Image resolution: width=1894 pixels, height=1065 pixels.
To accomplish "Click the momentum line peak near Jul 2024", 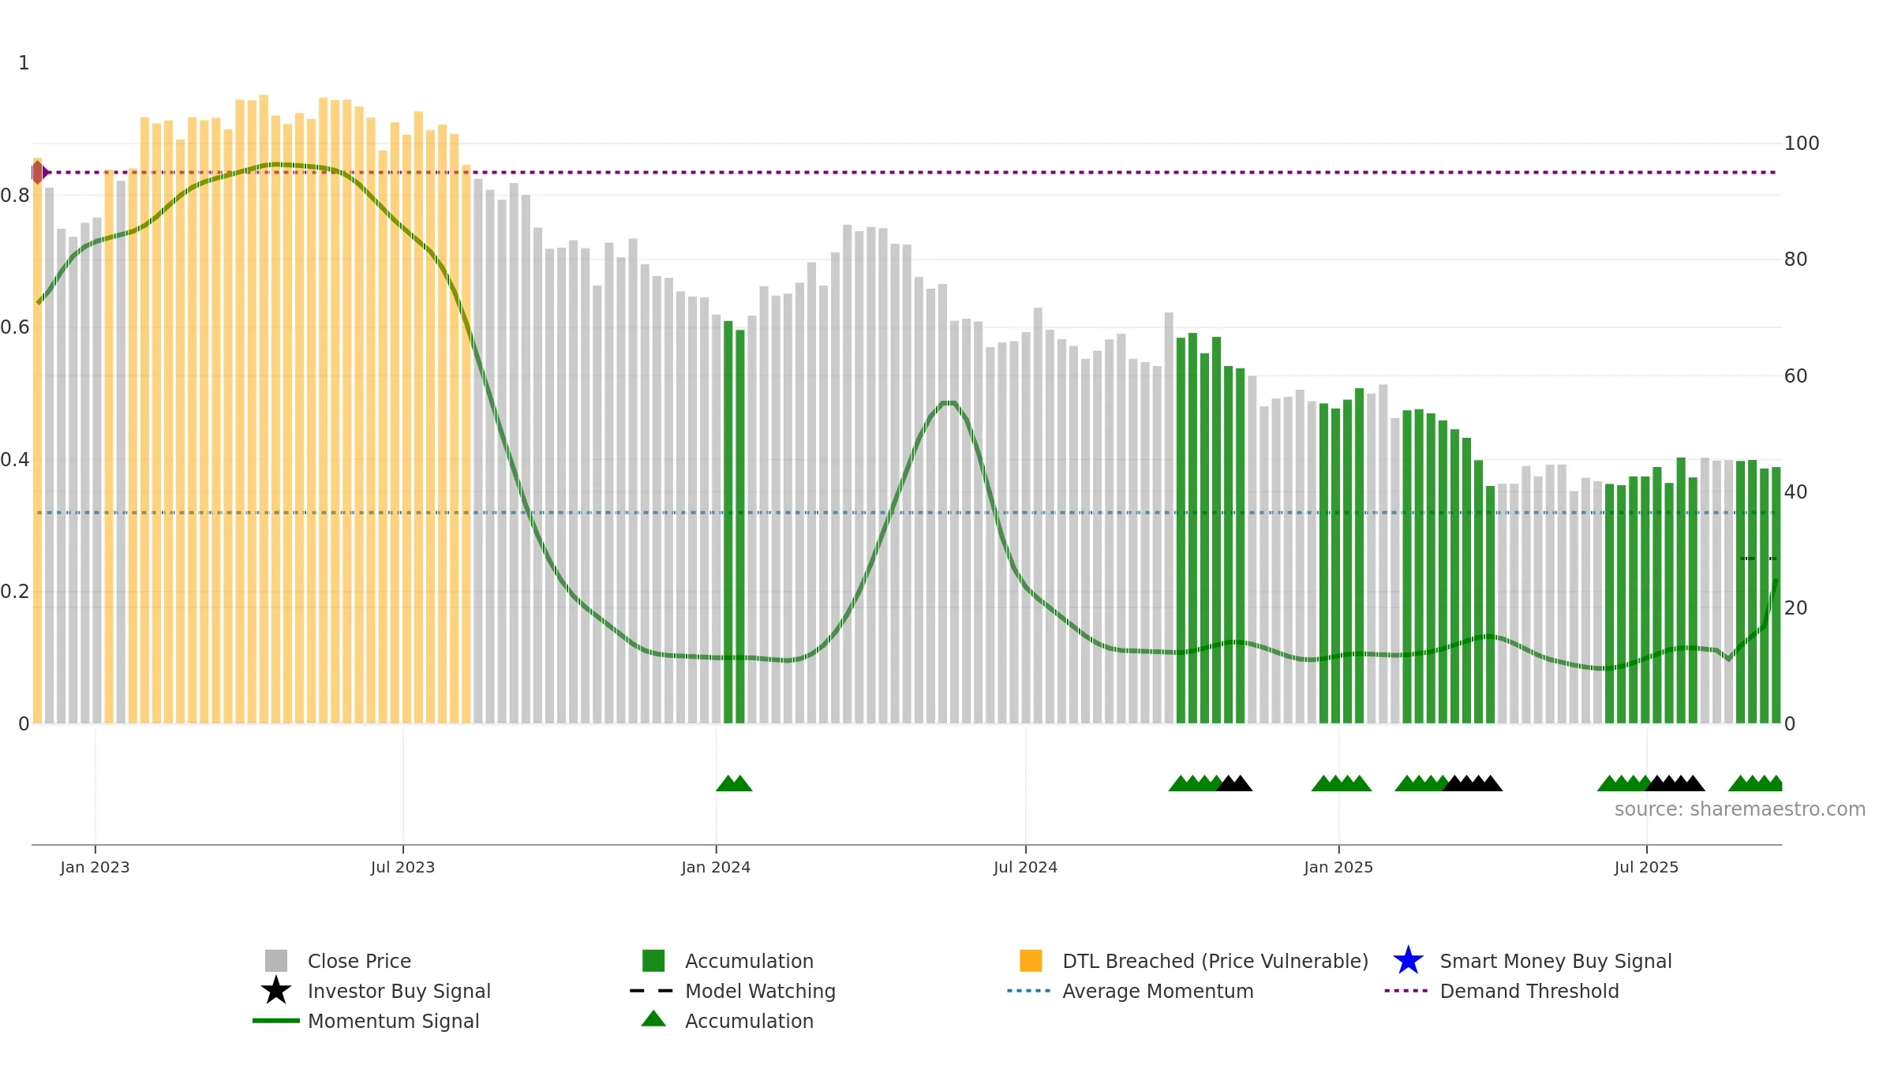I will [949, 403].
